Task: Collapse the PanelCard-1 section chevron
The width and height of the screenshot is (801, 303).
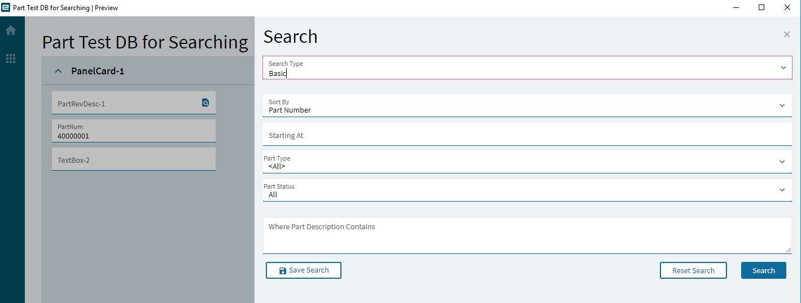Action: [x=58, y=72]
